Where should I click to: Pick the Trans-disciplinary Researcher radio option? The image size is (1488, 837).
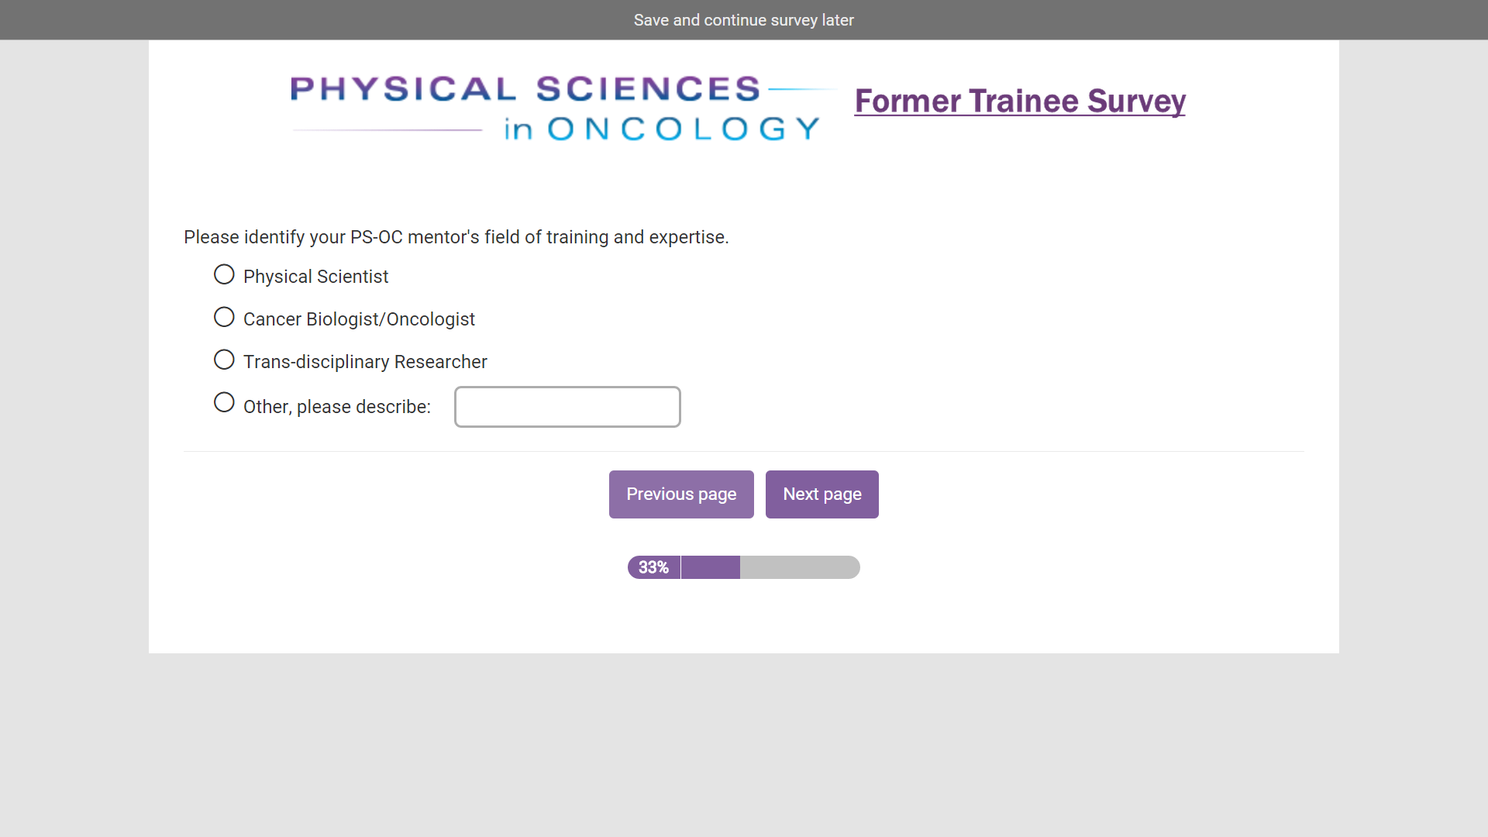pos(224,360)
